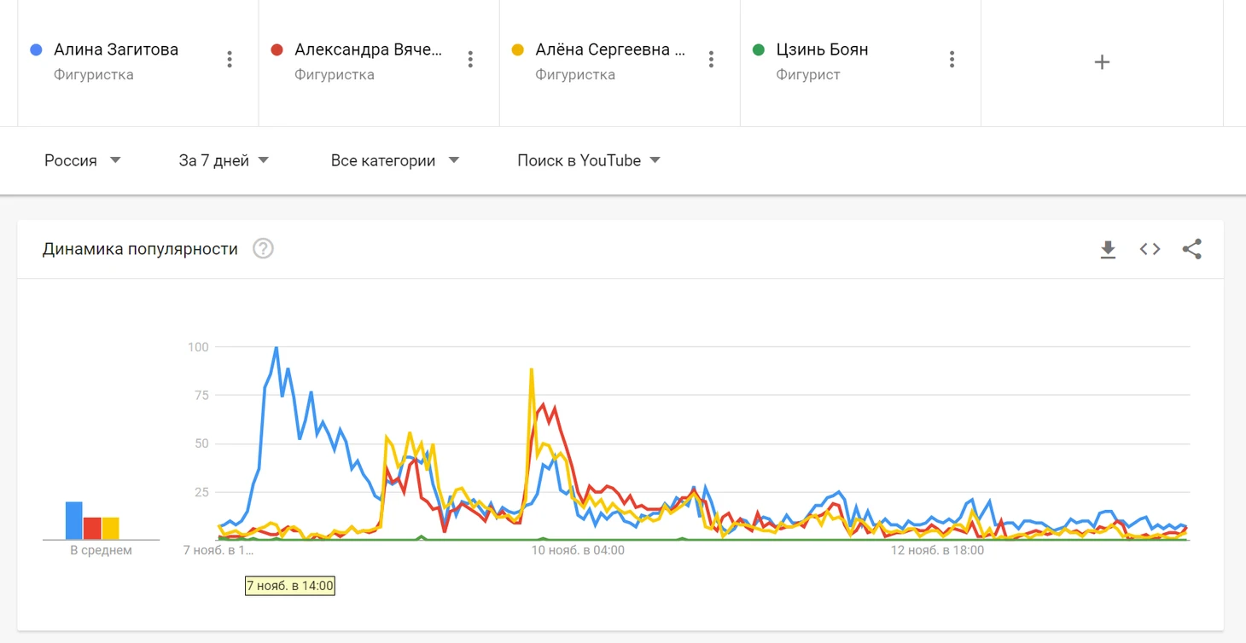Change the За 7 дней time range
The height and width of the screenshot is (643, 1246).
224,160
